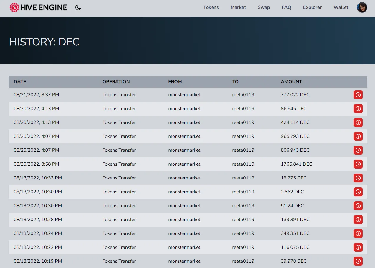Go to the Tokens page

pyautogui.click(x=211, y=7)
